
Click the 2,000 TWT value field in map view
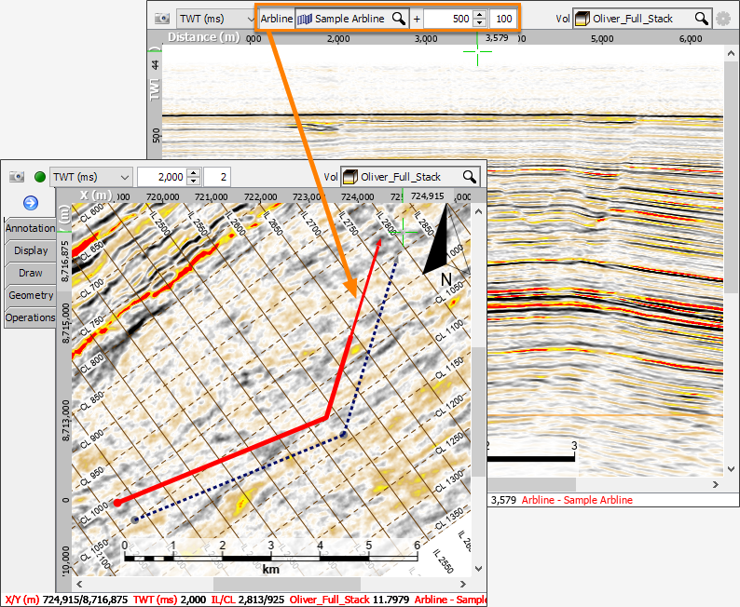tap(162, 177)
